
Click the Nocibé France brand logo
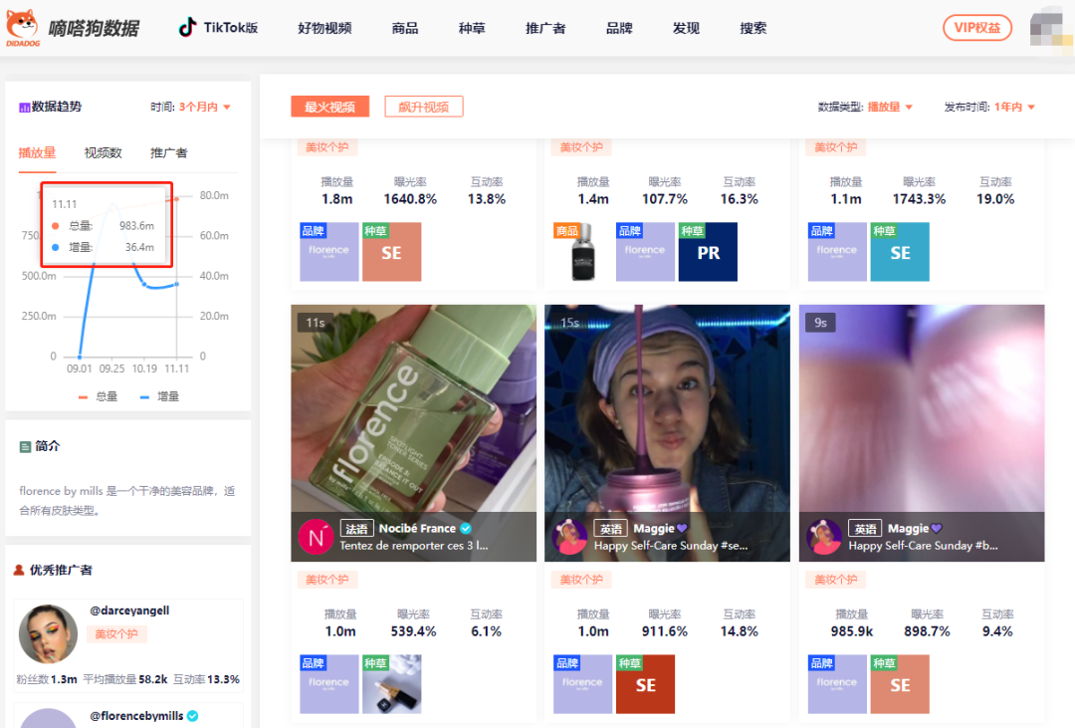(x=314, y=535)
